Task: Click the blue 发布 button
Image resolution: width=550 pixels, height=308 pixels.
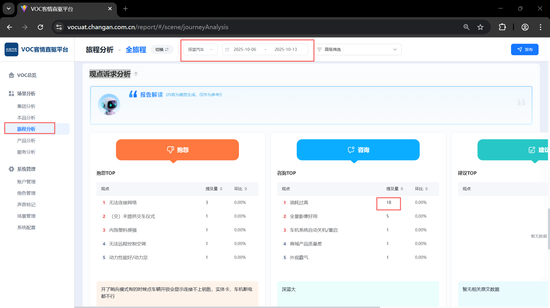Action: (x=525, y=49)
